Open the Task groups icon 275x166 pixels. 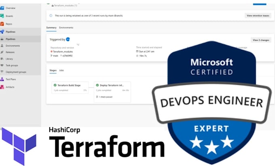(2, 65)
